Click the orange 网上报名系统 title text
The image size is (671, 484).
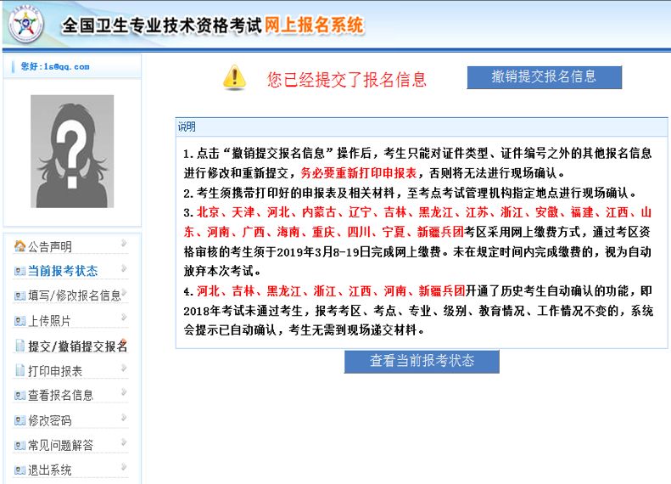point(314,25)
